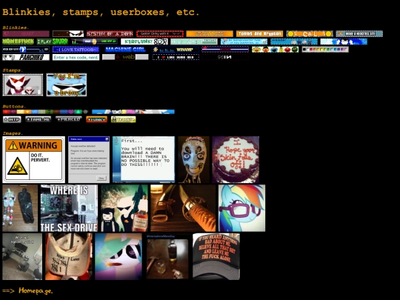The height and width of the screenshot is (300, 400).
Task: Click the color palette squares blinkie
Action: point(325,50)
